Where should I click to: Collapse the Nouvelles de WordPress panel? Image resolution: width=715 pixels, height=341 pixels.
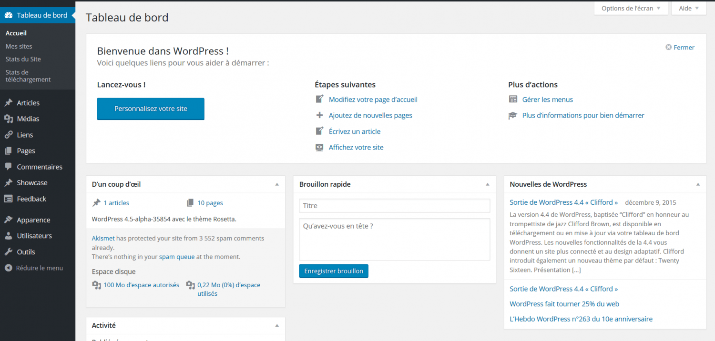tap(698, 184)
